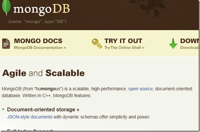Click the document icon beside Mongo Docs
Viewport: 200px width, 132px height.
[6, 44]
